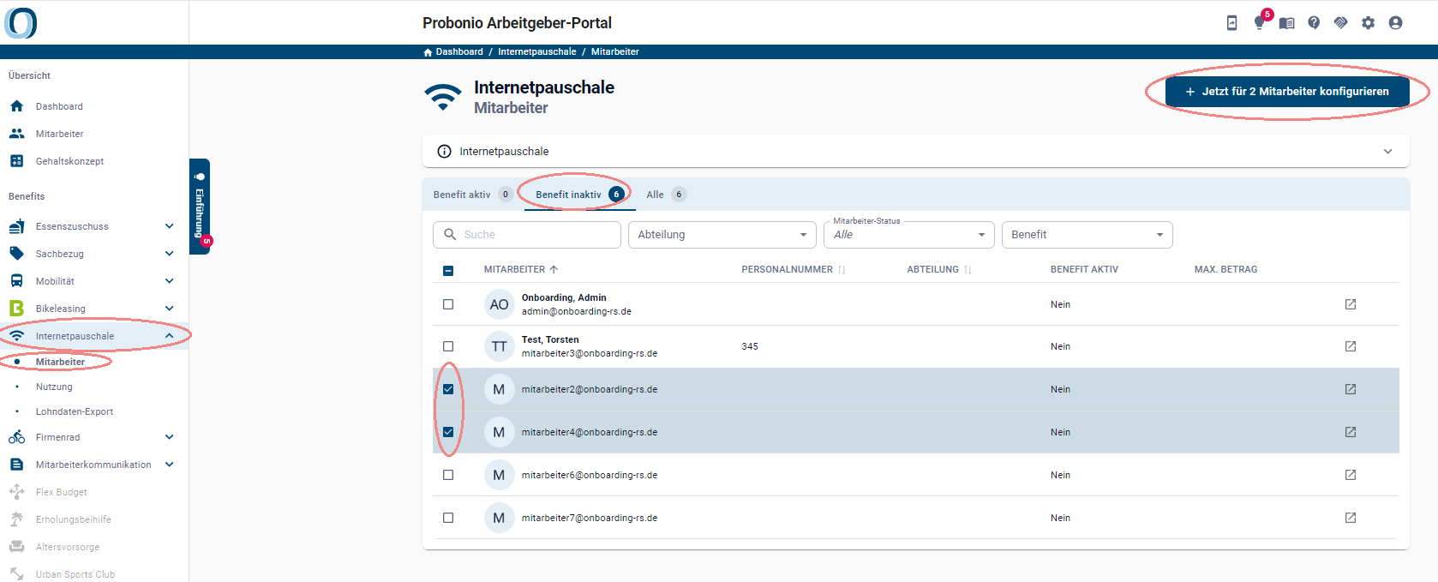Open the Einführung side tab
Image resolution: width=1438 pixels, height=582 pixels.
tap(200, 207)
